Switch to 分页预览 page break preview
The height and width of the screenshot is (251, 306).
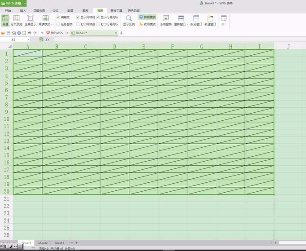click(x=17, y=21)
